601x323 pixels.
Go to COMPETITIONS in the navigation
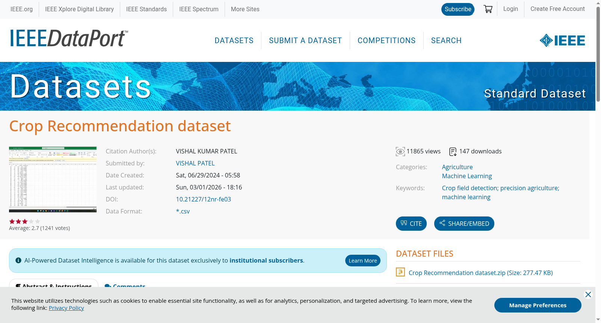click(x=387, y=41)
